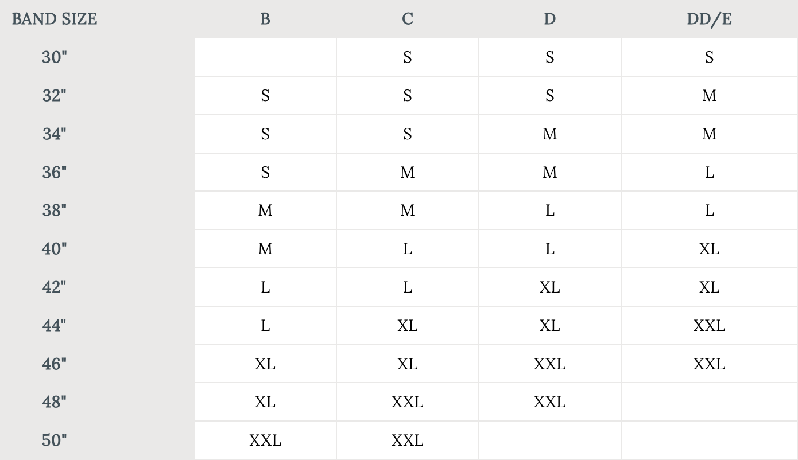Click the 50" band size row label
The image size is (798, 460).
click(x=55, y=440)
